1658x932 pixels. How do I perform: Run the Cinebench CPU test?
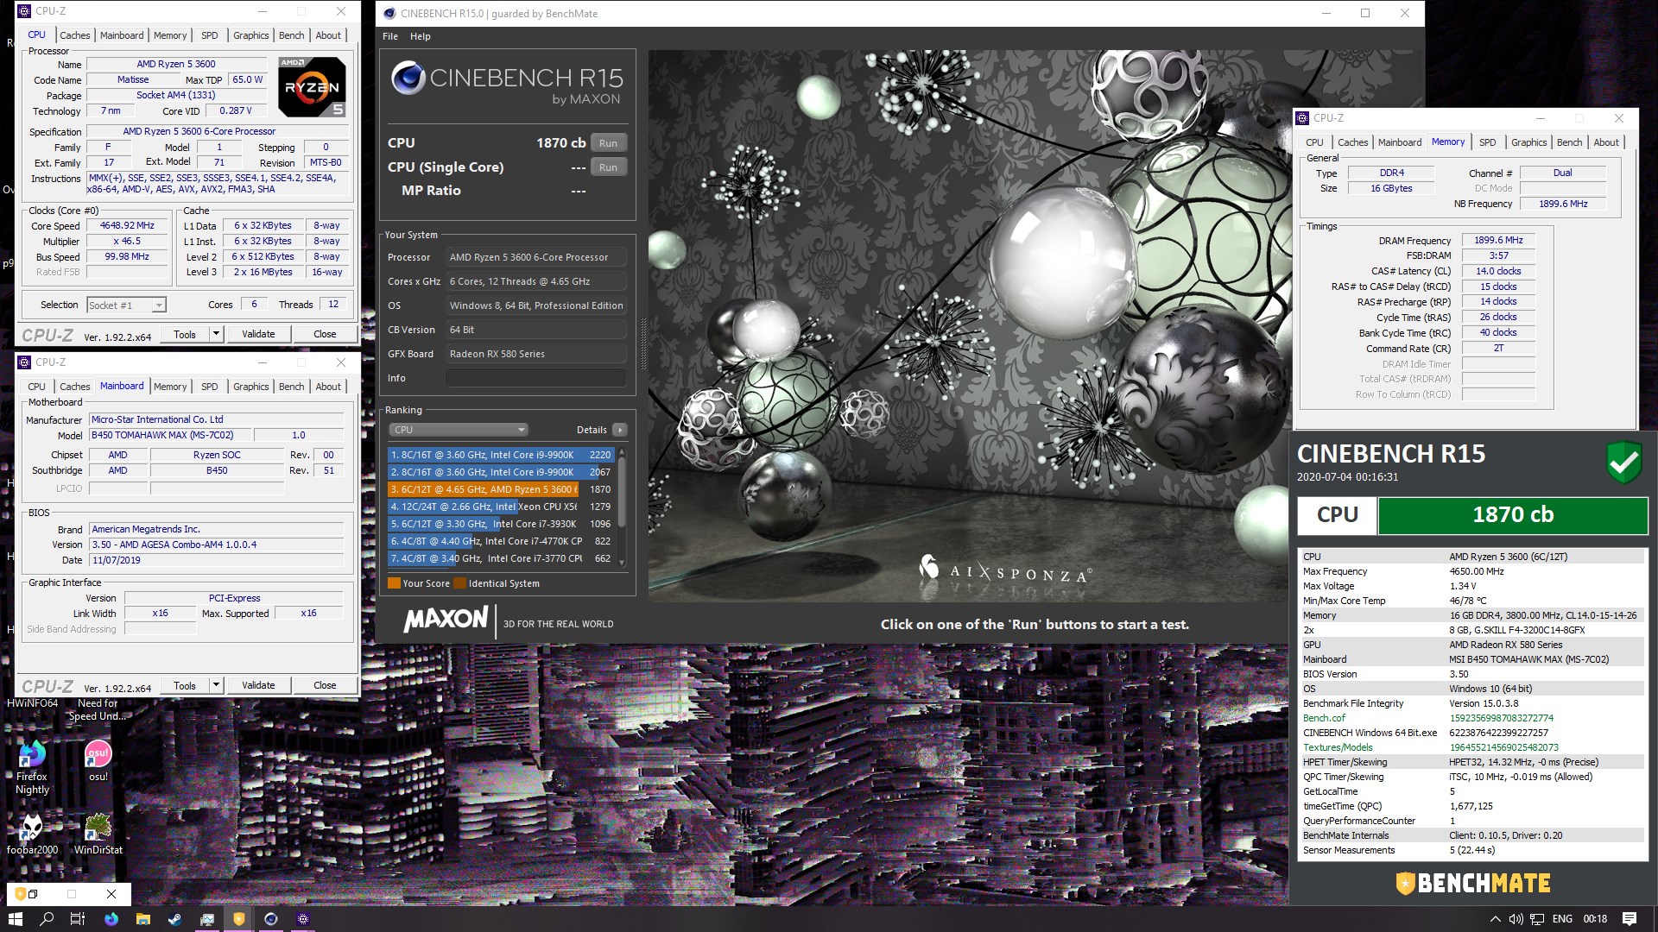click(608, 143)
